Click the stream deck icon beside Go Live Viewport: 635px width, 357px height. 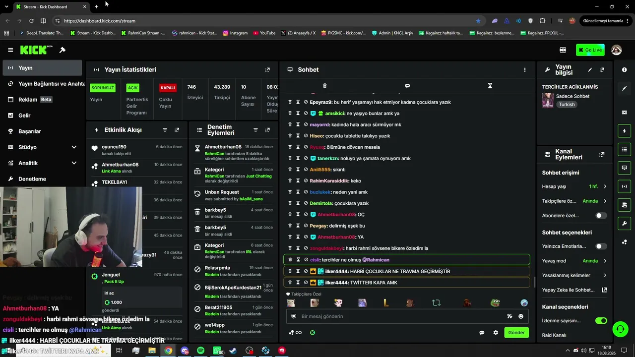click(563, 50)
